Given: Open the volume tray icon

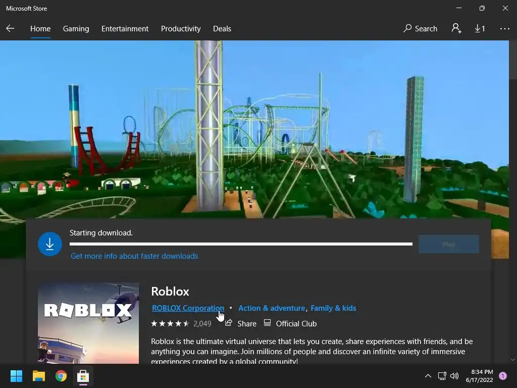Looking at the screenshot, I should [454, 376].
